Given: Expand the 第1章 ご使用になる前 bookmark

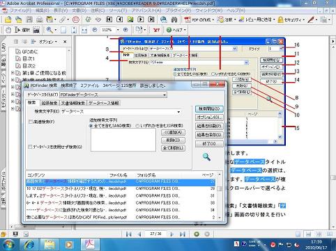Looking at the screenshot, I should click(13, 73).
